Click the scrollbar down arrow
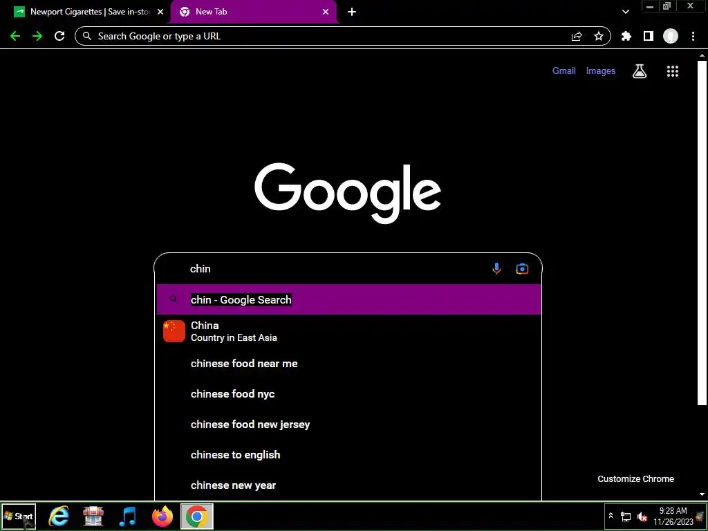708x531 pixels. coord(702,495)
